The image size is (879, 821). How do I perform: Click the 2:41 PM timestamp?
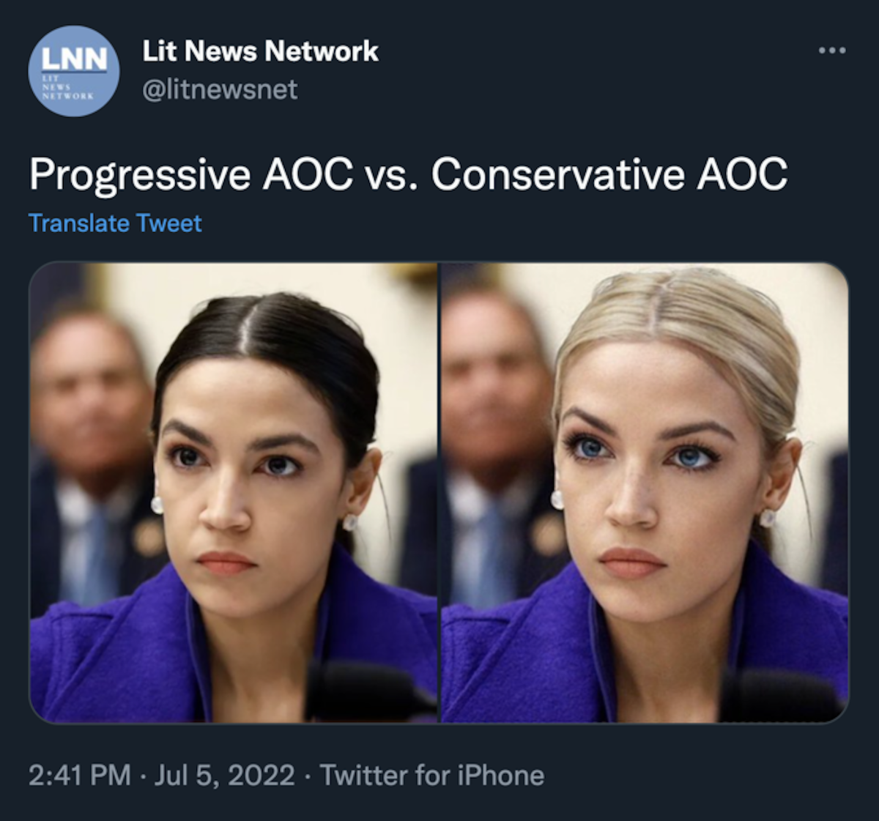coord(79,775)
